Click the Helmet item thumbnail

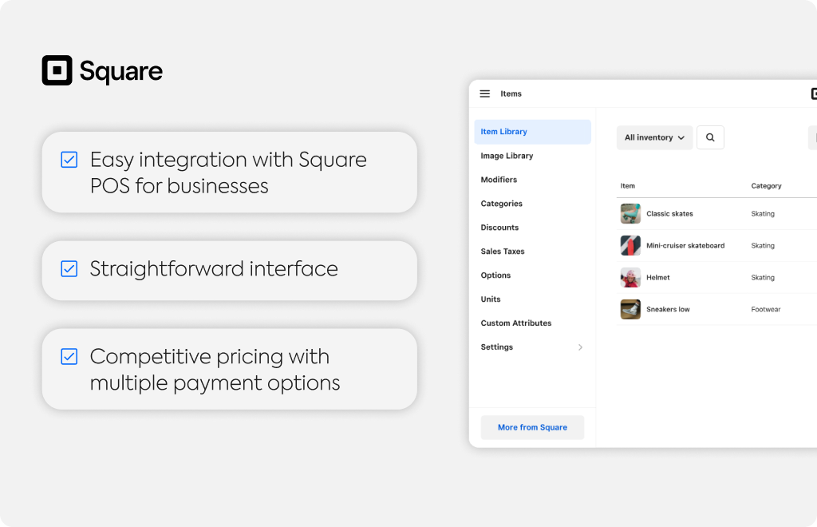click(630, 277)
